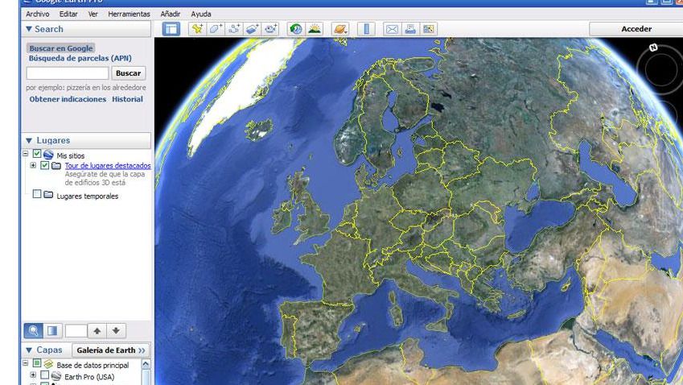The image size is (683, 385).
Task: Add a placemark with the pushpin icon
Action: pos(197,29)
